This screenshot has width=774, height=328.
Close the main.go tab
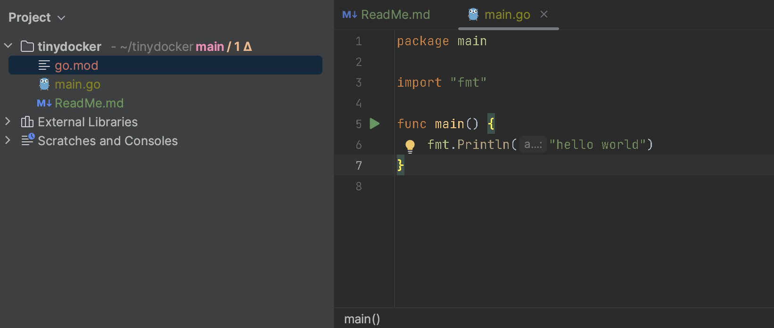coord(544,15)
